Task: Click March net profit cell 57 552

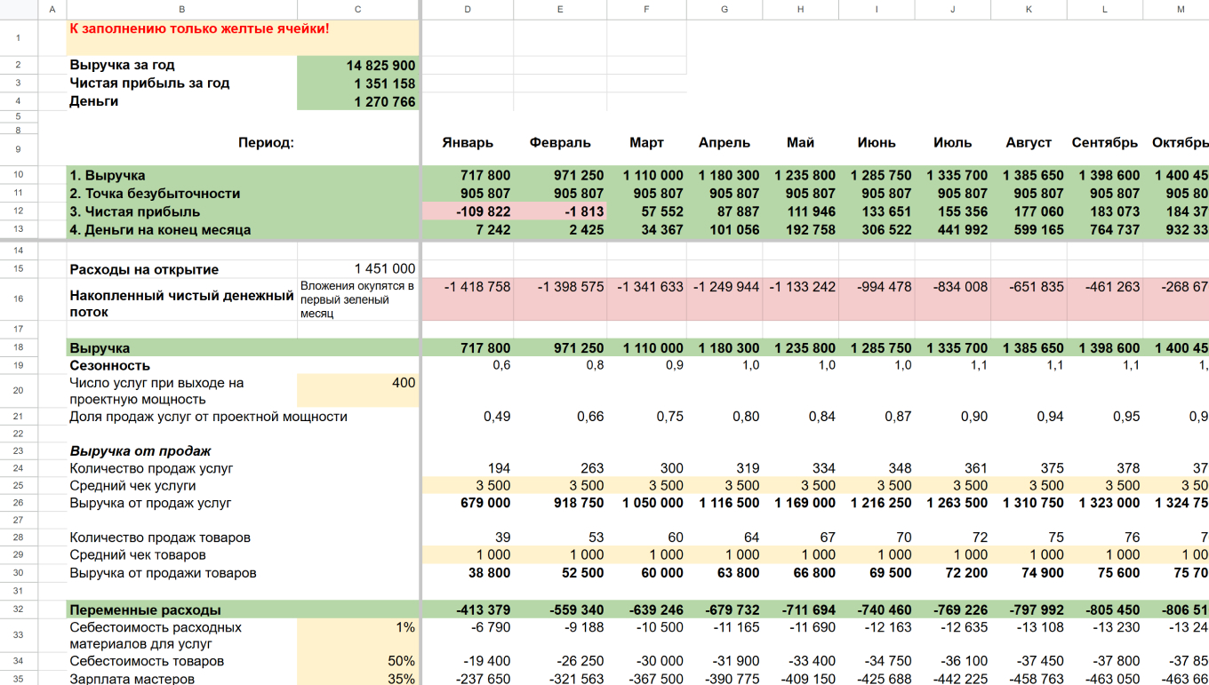Action: point(646,211)
